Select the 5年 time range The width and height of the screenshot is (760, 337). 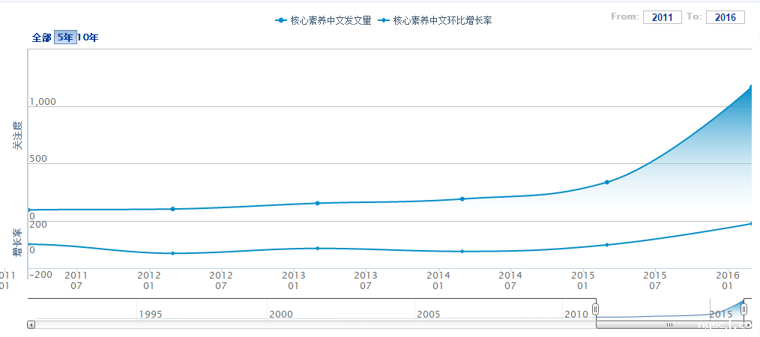pyautogui.click(x=65, y=37)
